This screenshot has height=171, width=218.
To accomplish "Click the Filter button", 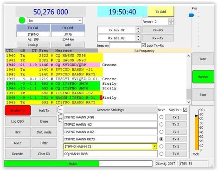I will tap(44, 143).
